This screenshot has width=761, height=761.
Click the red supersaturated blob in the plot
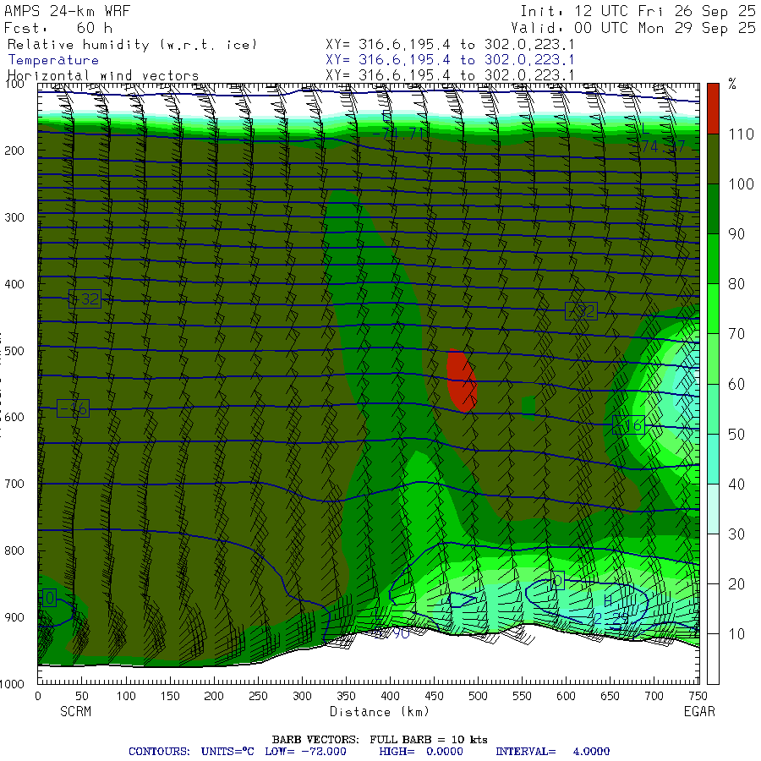[461, 380]
